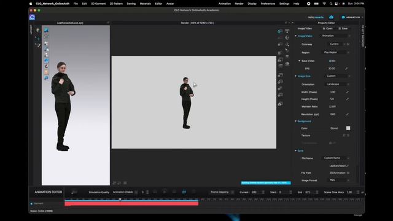Open the Sewing menu
The height and width of the screenshot is (221, 393).
coord(131,4)
